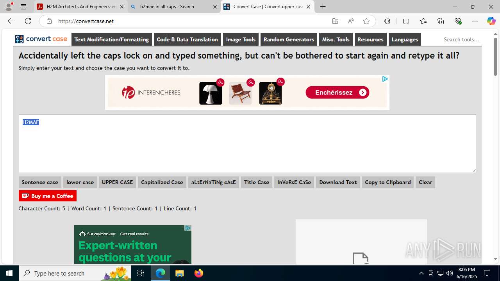Open the volume control tray icon
This screenshot has width=500, height=281.
pos(449,273)
